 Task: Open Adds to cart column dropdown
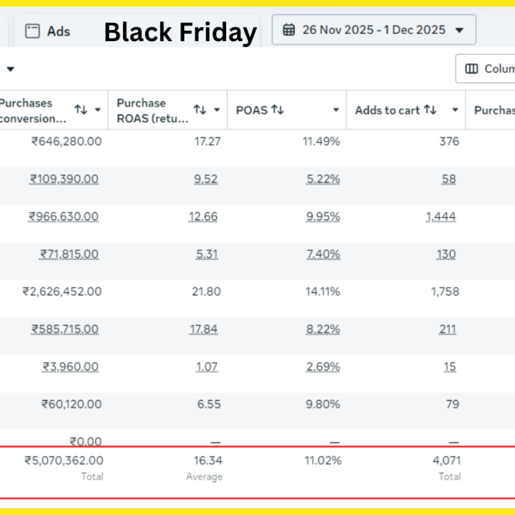[x=455, y=110]
